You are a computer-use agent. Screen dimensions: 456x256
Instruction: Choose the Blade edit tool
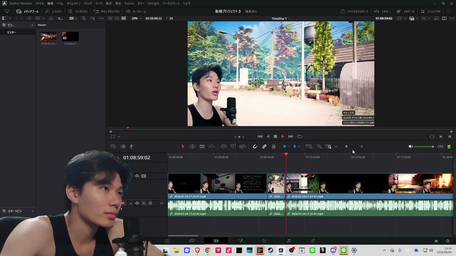202,146
